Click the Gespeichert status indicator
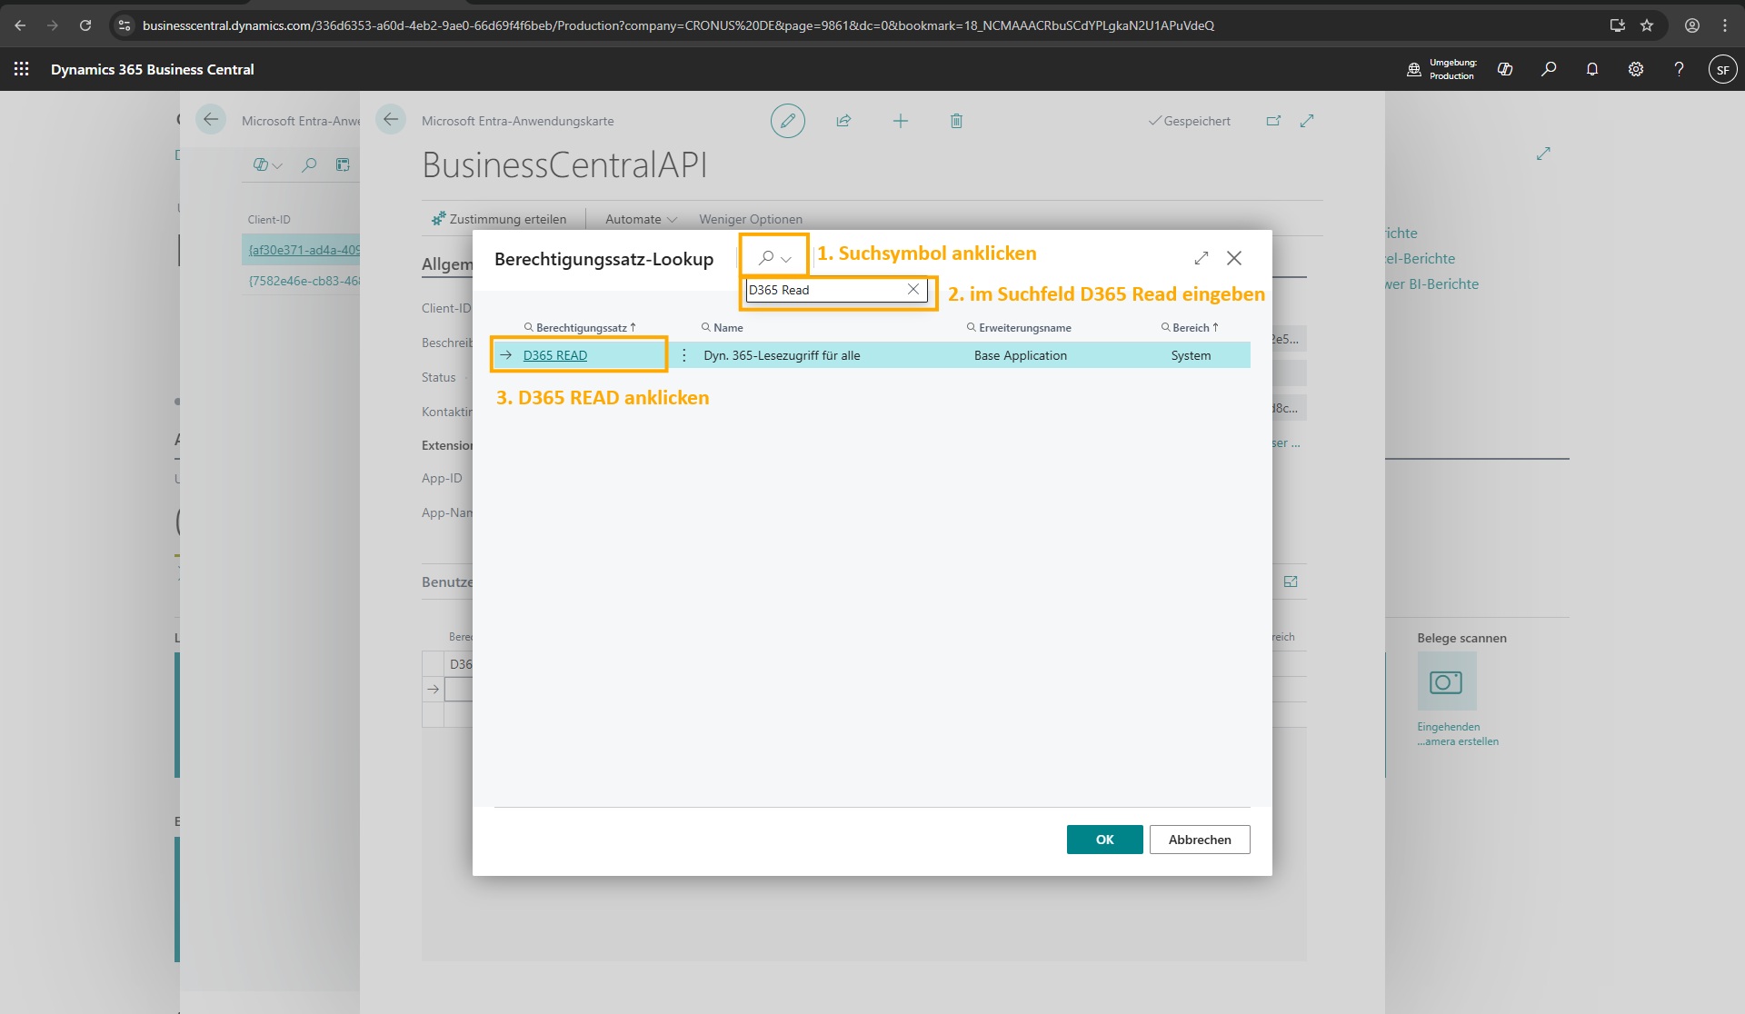 coord(1190,121)
